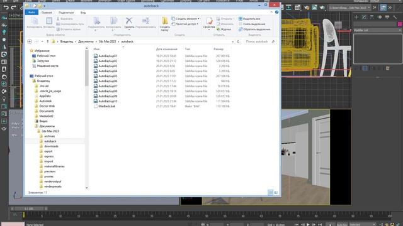Click the time slider frame handle
Viewport: 403px width, 226px height.
[x=29, y=208]
